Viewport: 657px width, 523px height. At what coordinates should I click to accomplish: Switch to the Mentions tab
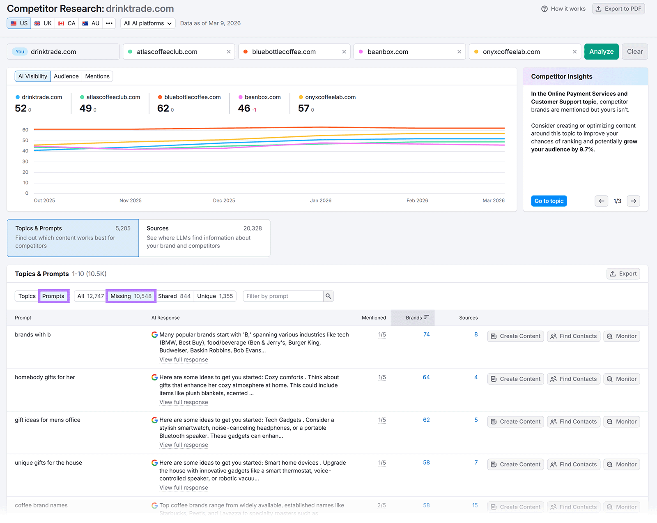[x=97, y=76]
